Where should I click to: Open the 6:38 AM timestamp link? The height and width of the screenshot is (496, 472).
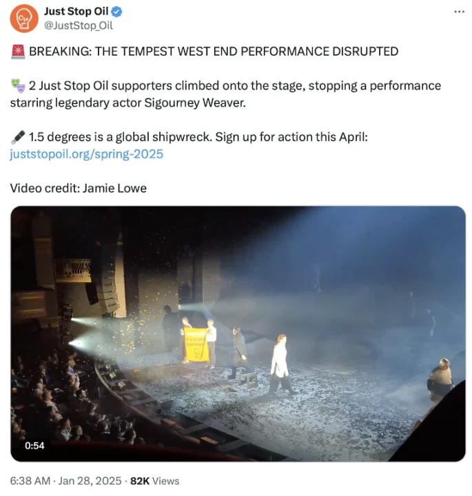pos(30,481)
